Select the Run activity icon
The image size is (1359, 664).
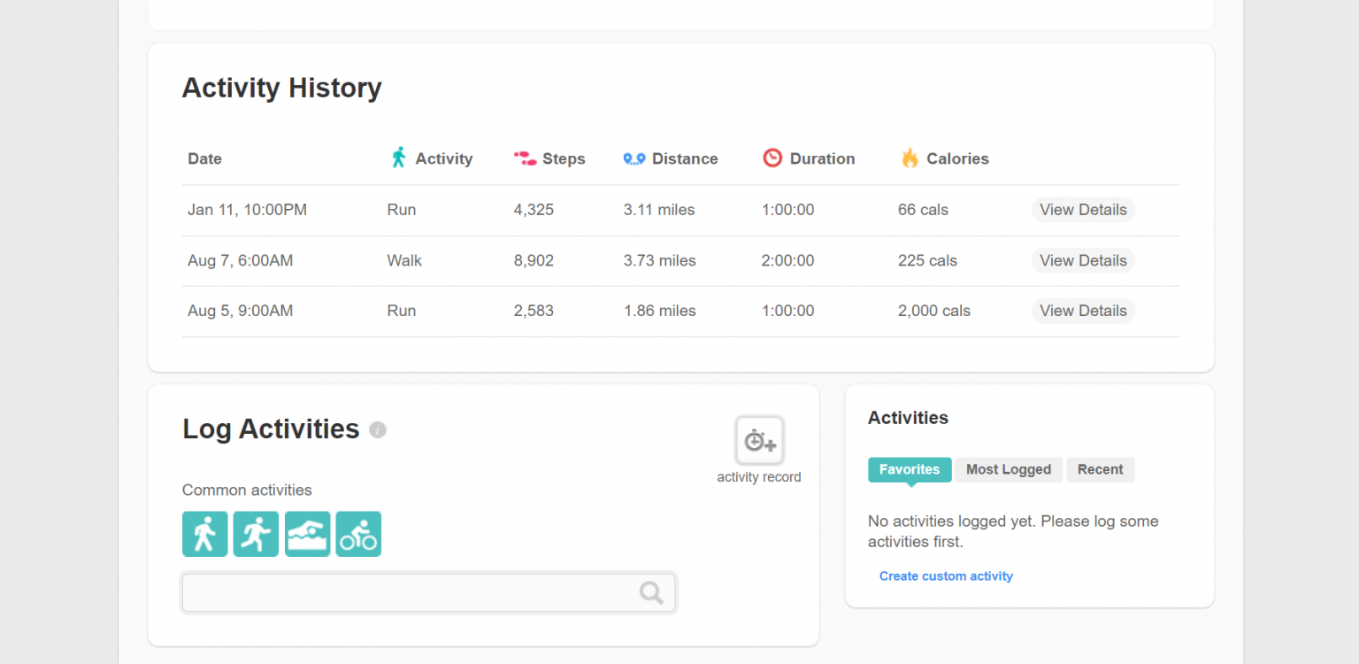click(256, 534)
